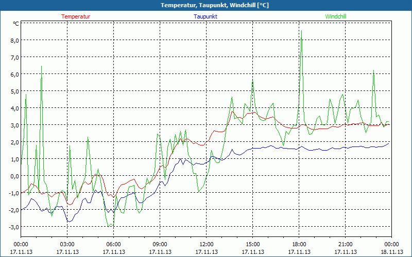Screen dimensions: 412x257
Task: Click the 17.11.13 date under 12:00
Action: pyautogui.click(x=207, y=252)
